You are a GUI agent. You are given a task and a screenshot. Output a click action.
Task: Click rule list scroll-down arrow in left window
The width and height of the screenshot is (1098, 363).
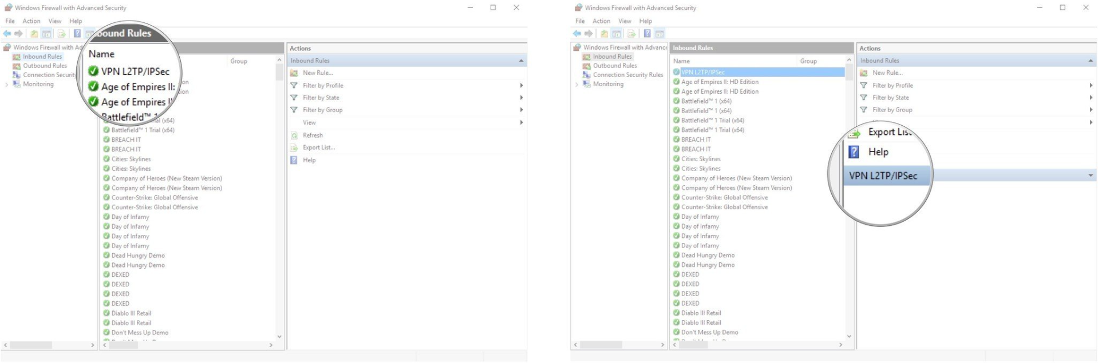pyautogui.click(x=279, y=337)
